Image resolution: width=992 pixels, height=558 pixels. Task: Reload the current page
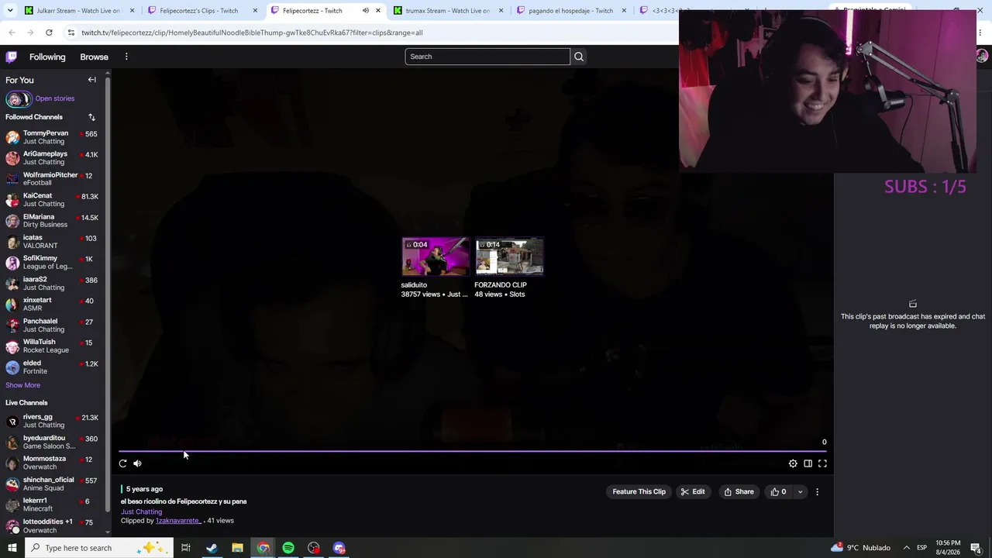click(49, 33)
